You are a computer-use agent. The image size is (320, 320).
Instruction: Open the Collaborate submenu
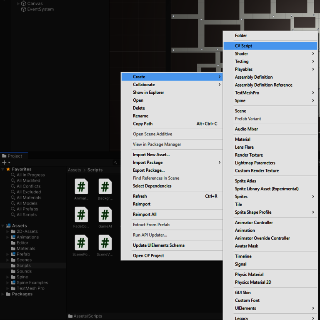(172, 85)
